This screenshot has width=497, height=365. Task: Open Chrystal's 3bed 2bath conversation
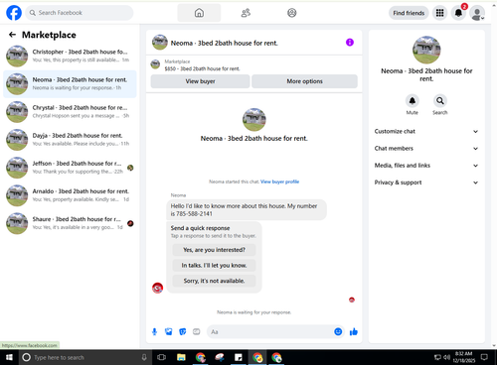click(x=70, y=112)
